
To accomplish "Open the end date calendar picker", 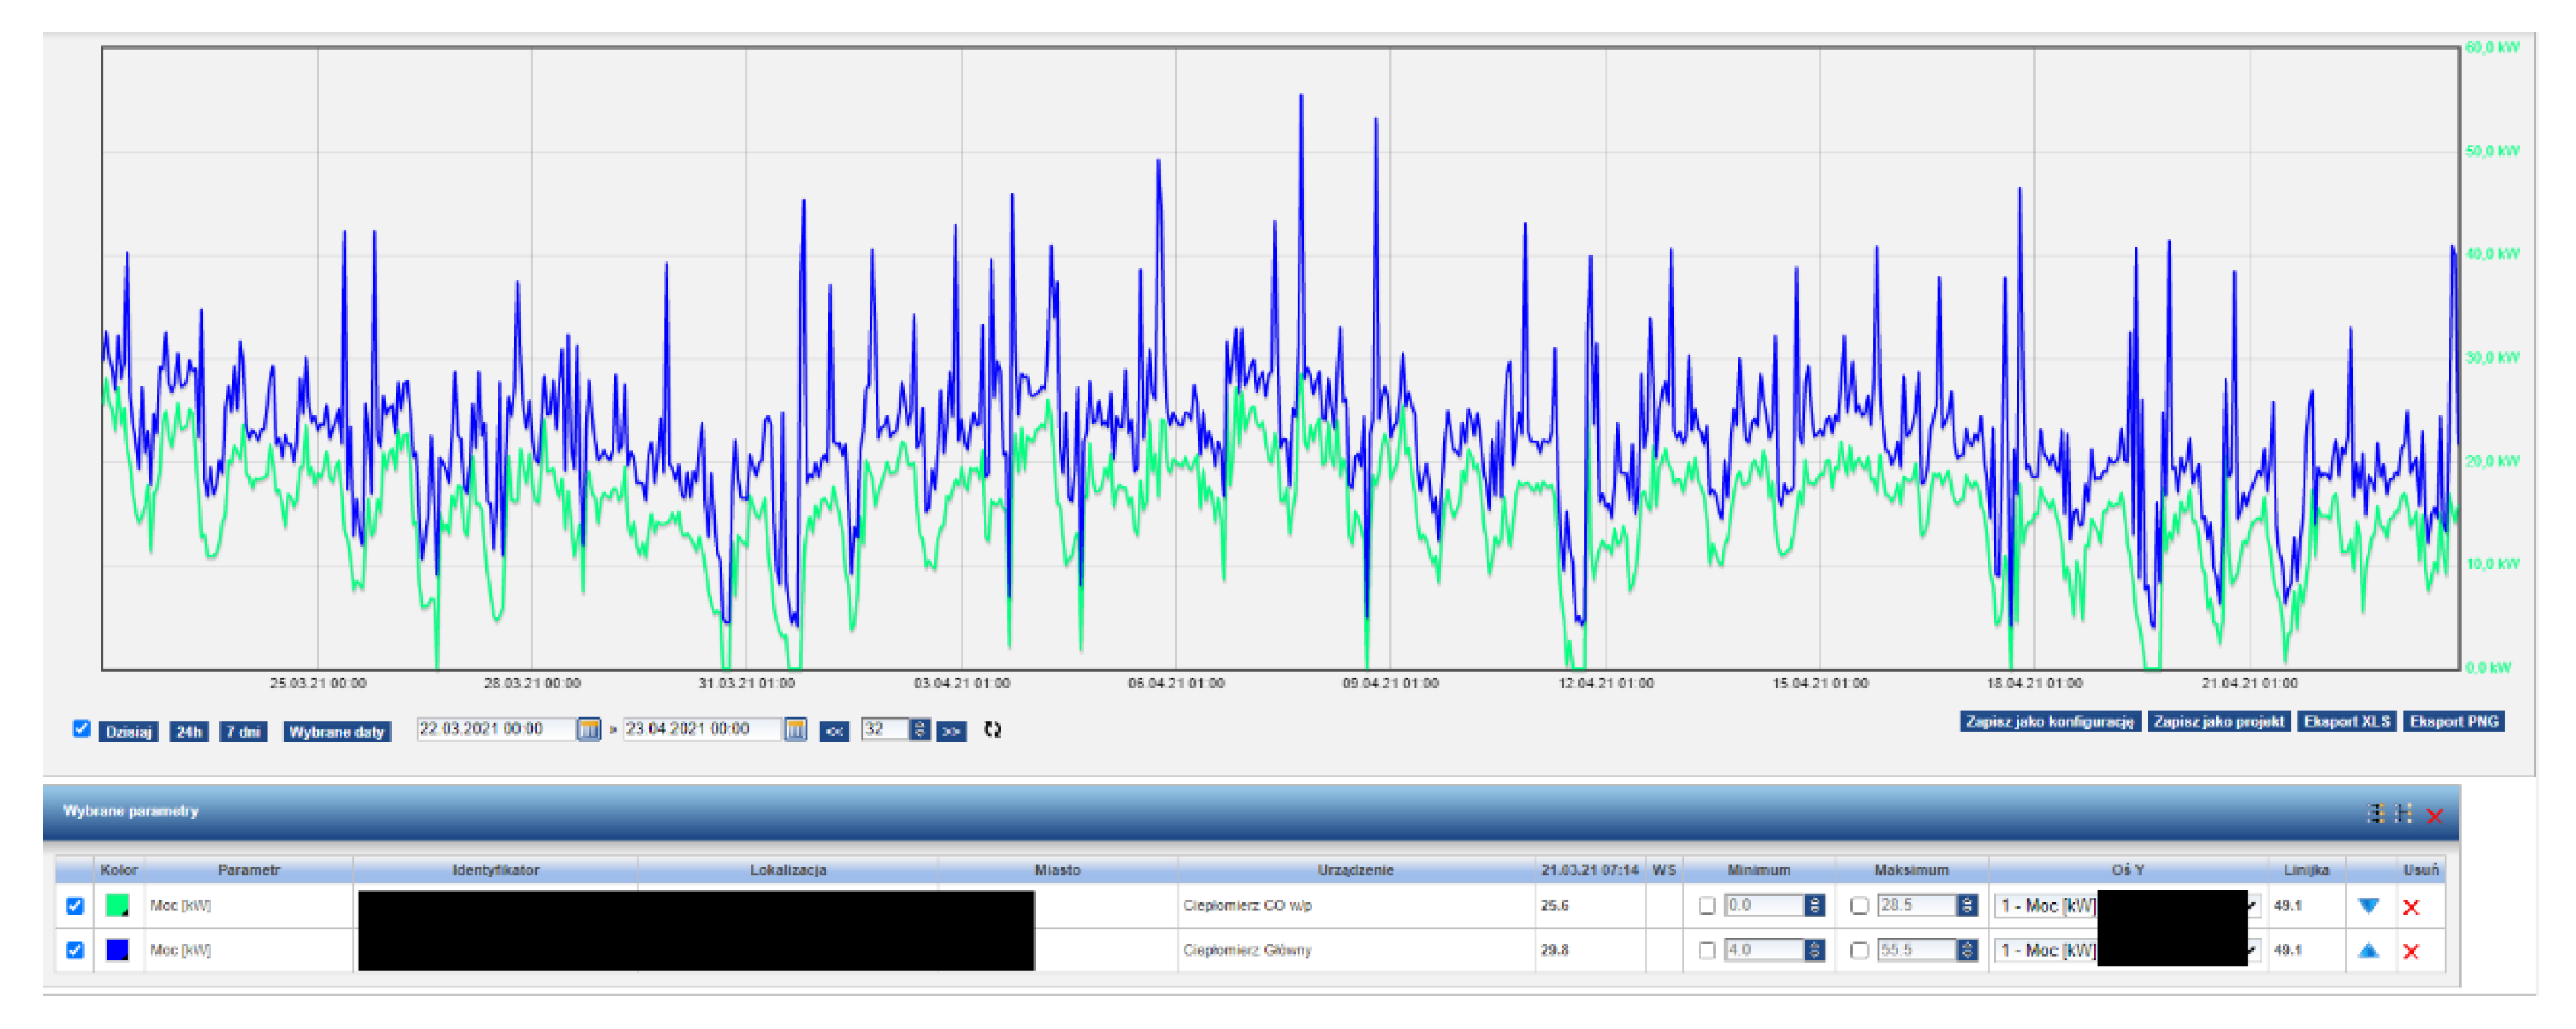I will point(795,730).
